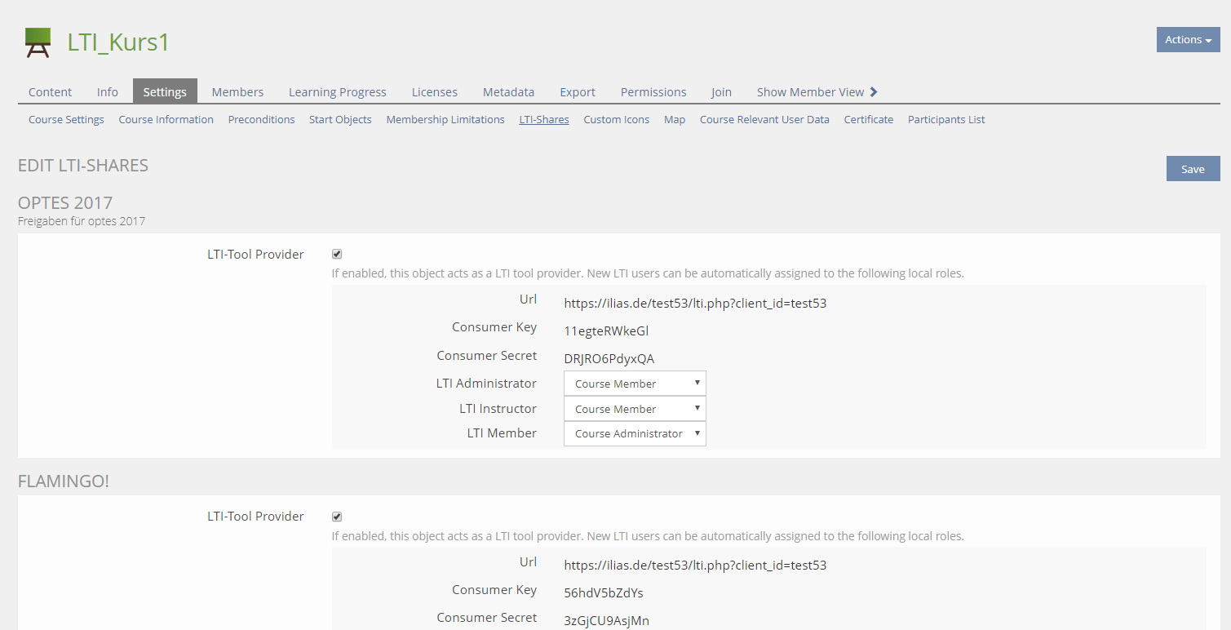Screen dimensions: 1231x630
Task: Click the LTI_Kurs1 course title
Action: coord(118,42)
